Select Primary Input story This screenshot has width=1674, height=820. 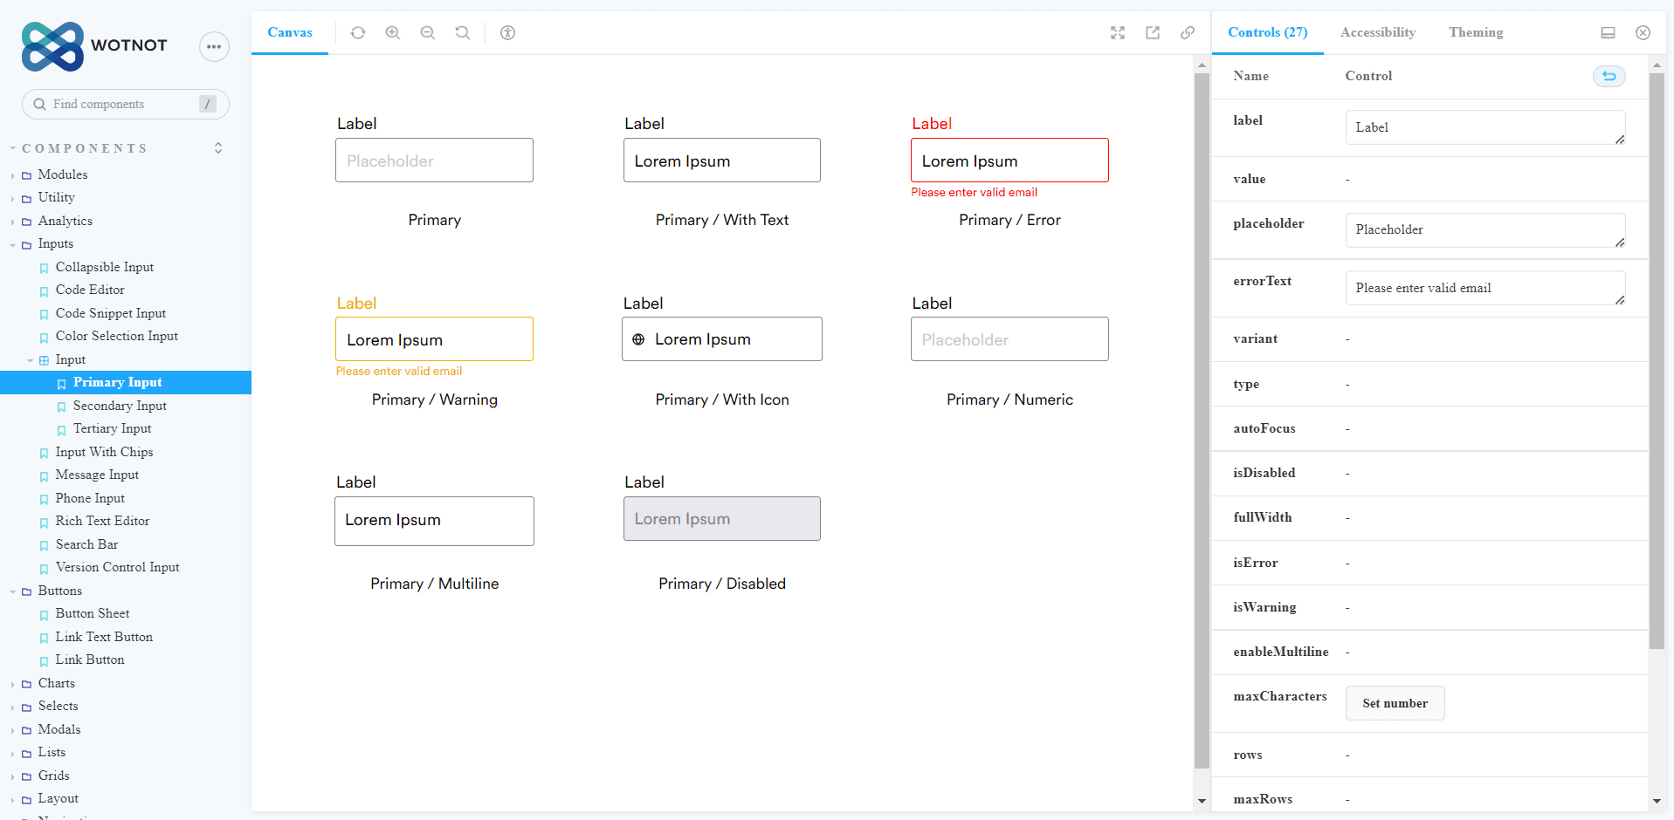[126, 382]
